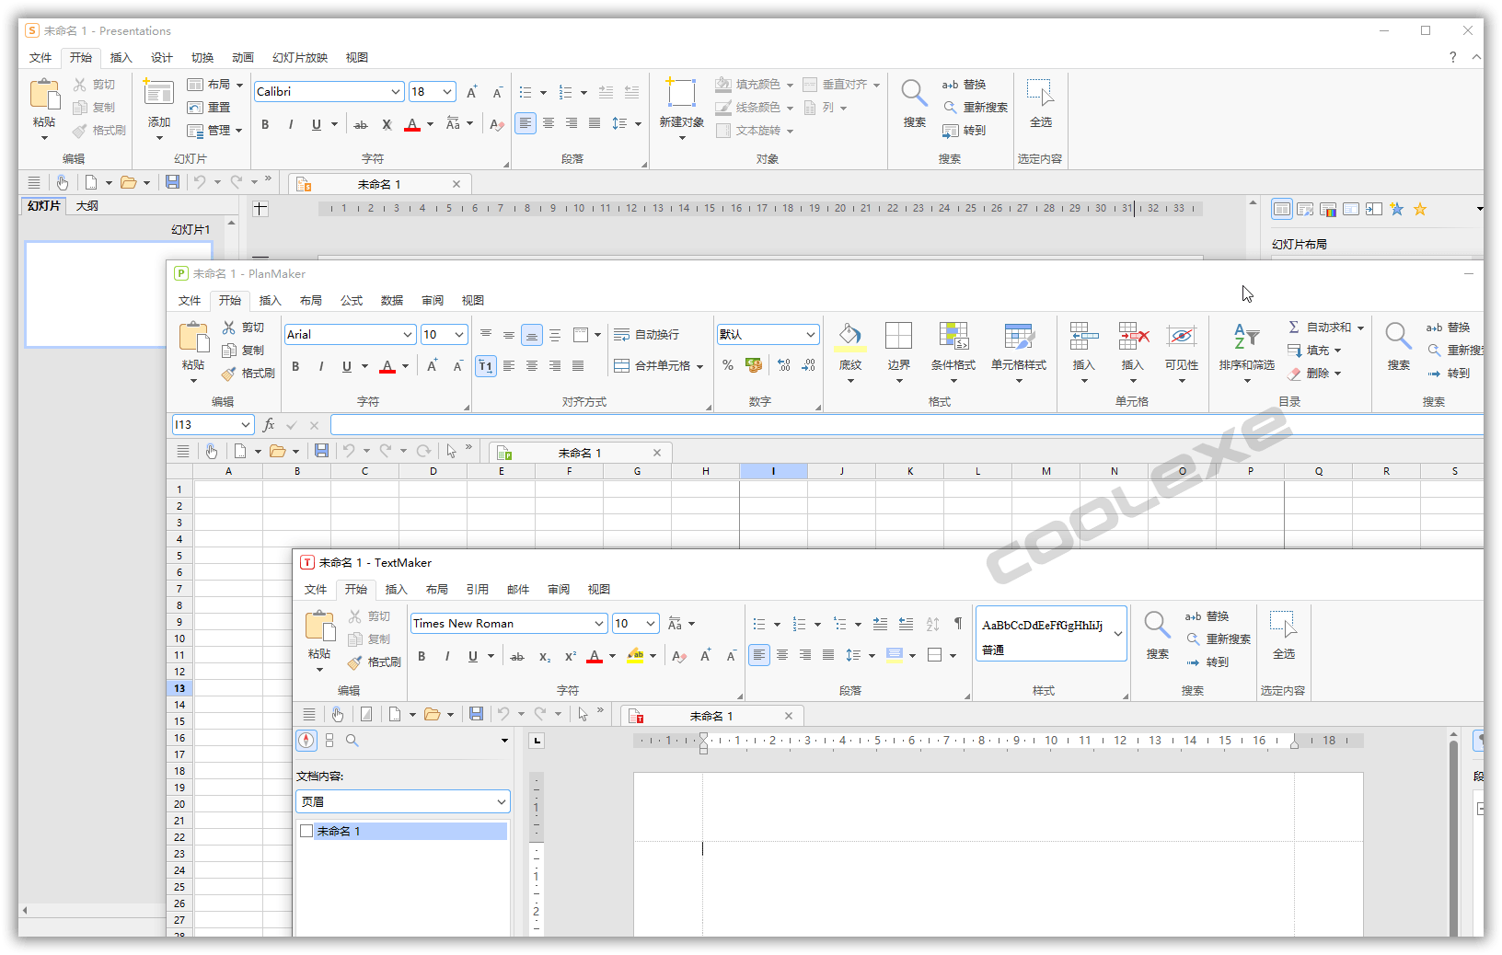Click 全选 select all in Presentations
This screenshot has width=1502, height=955.
pyautogui.click(x=1040, y=103)
